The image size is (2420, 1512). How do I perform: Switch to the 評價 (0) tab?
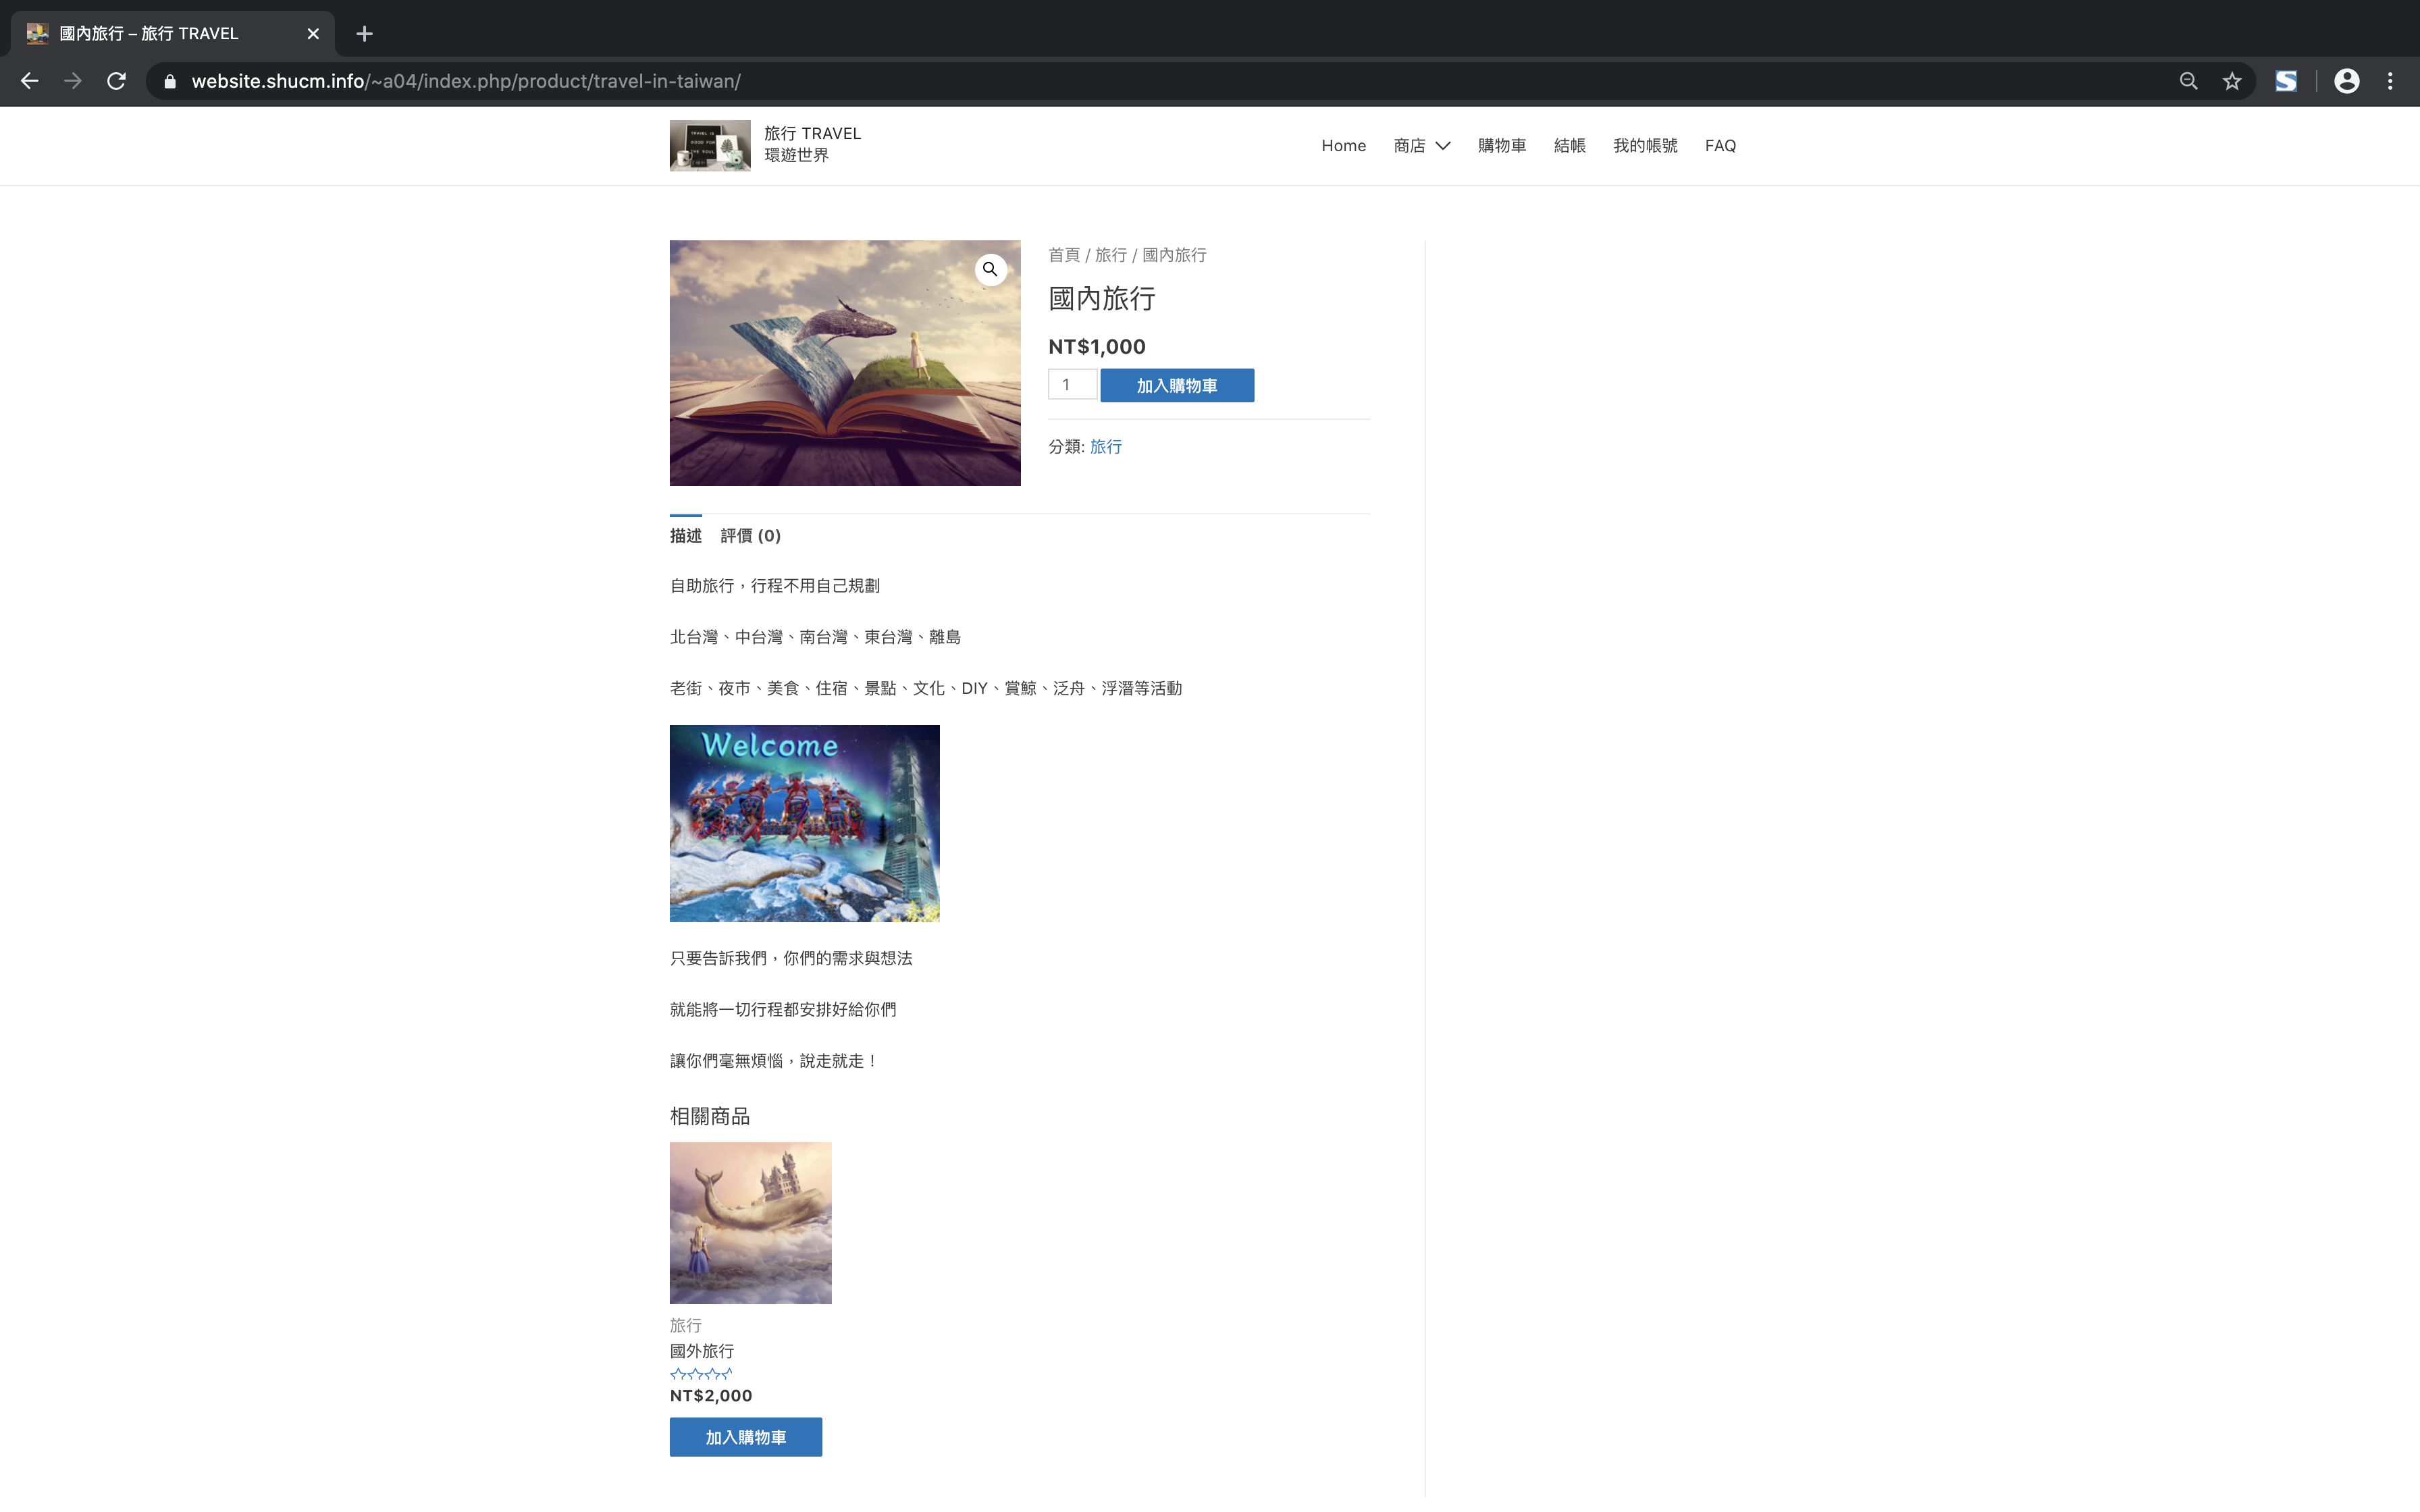point(750,536)
